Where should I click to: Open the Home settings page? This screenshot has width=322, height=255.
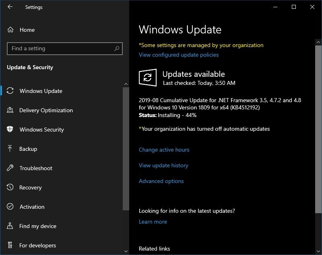(27, 30)
